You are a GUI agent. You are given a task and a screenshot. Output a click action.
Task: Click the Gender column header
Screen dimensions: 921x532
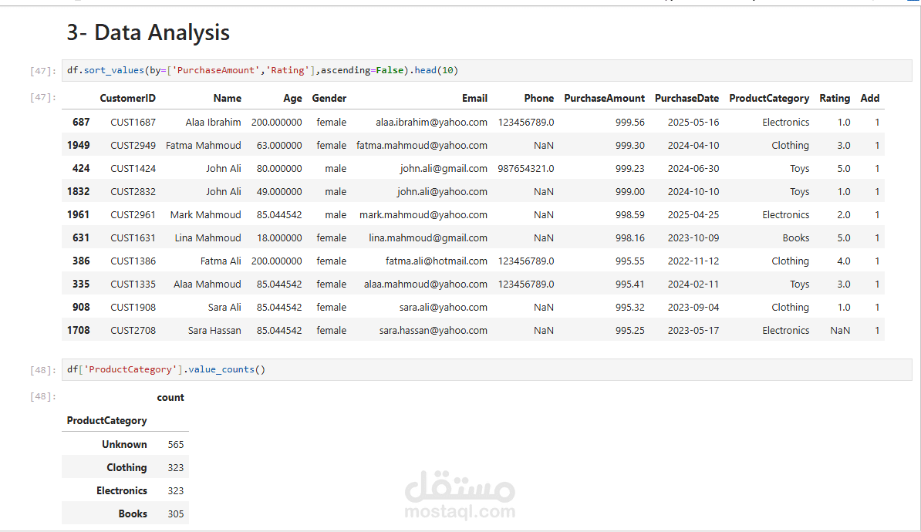(x=329, y=98)
